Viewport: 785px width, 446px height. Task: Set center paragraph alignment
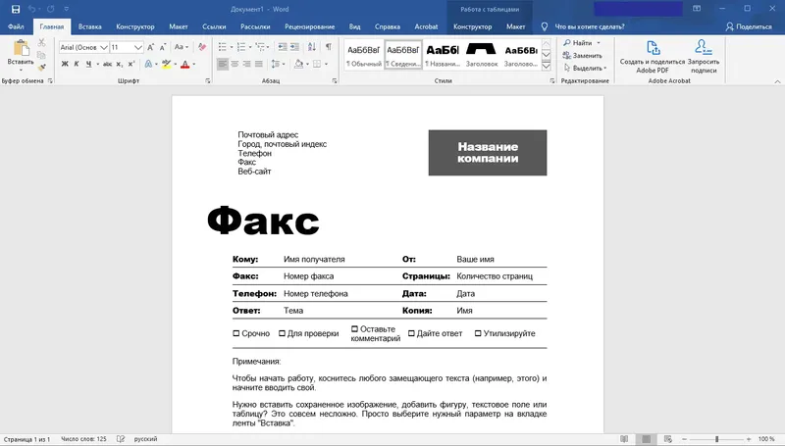coord(235,64)
